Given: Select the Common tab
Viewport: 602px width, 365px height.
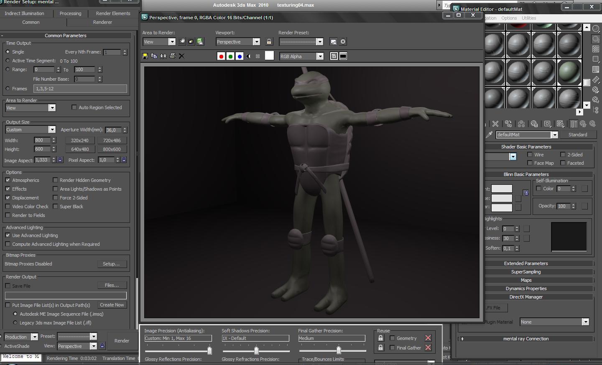Looking at the screenshot, I should [31, 22].
